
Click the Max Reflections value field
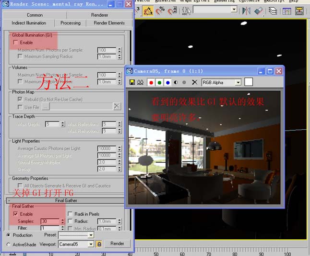109,124
